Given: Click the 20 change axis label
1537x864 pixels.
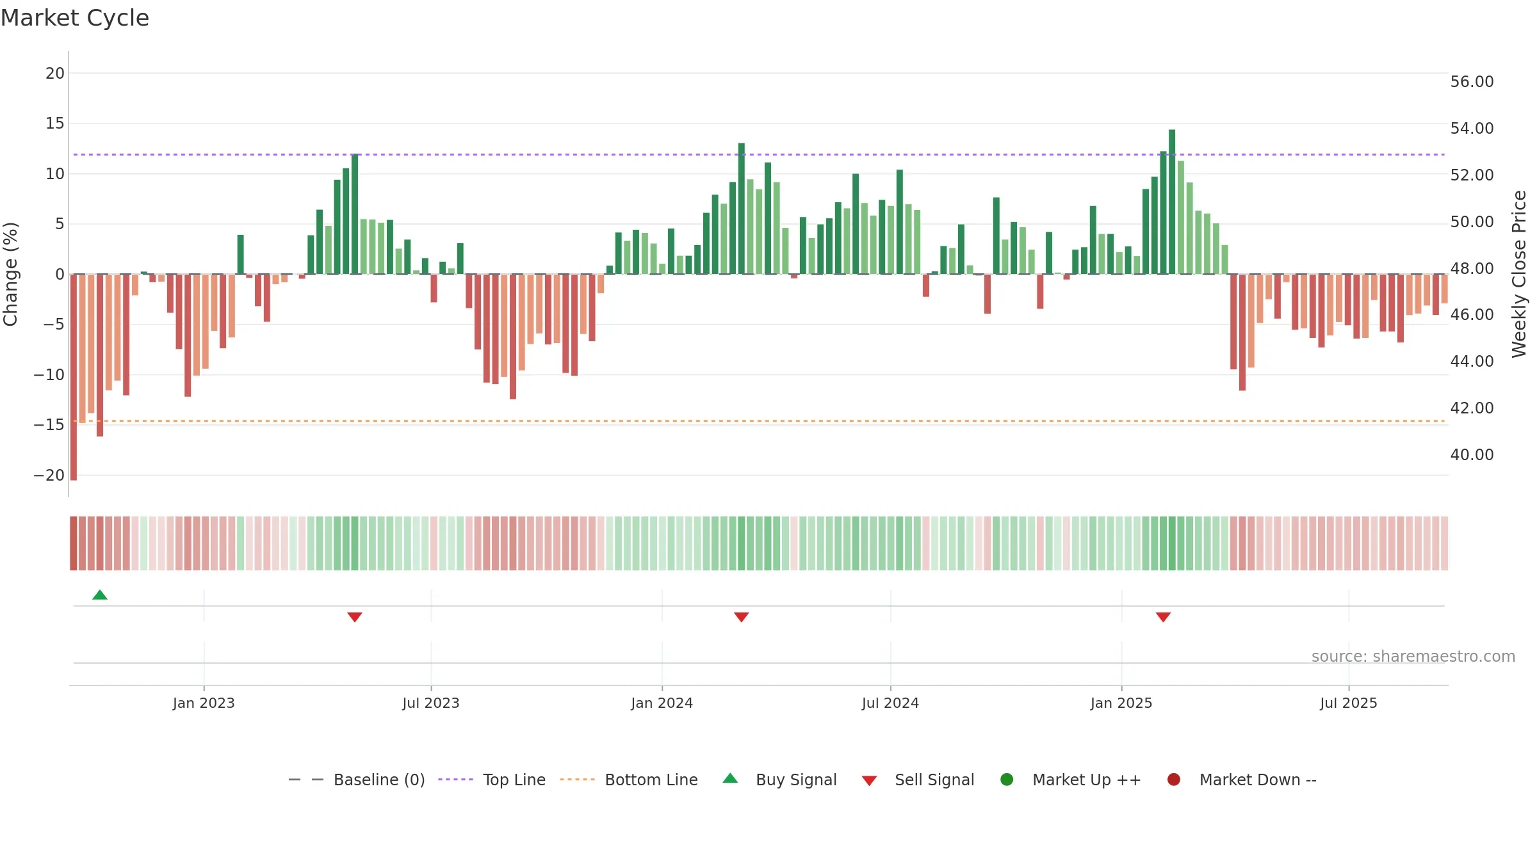Looking at the screenshot, I should click(x=55, y=73).
